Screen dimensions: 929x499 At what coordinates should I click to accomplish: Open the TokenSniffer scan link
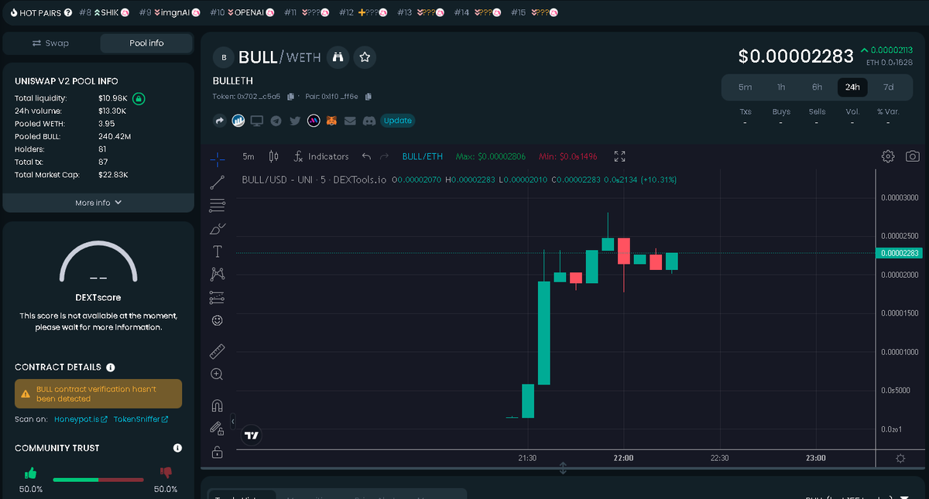[x=141, y=419]
